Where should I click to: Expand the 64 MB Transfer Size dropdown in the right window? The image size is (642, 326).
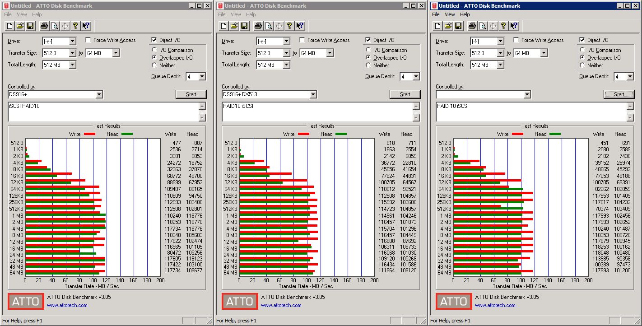(544, 53)
